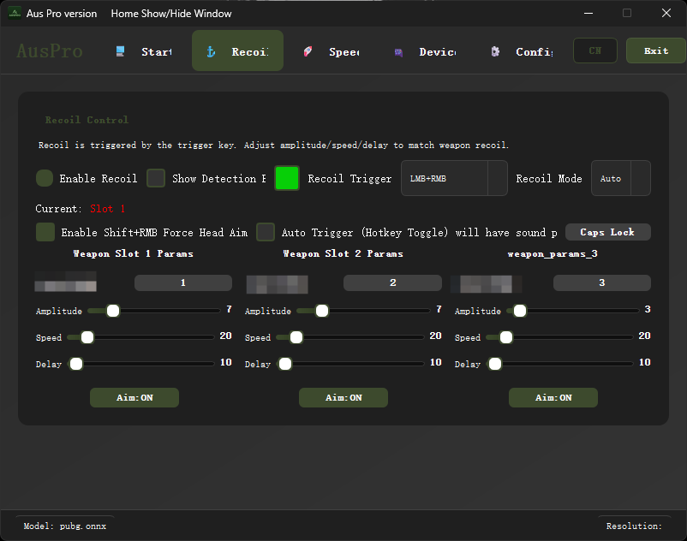
Task: Enable Shift+RMB Force Head Aim checkbox
Action: pos(45,232)
